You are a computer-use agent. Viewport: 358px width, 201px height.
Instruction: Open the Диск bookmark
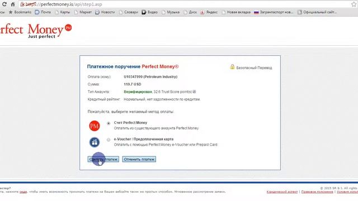[190, 12]
